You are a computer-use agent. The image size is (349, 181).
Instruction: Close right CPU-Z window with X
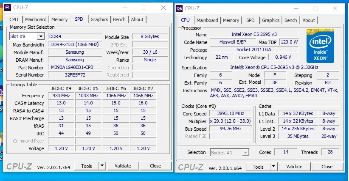click(x=335, y=8)
